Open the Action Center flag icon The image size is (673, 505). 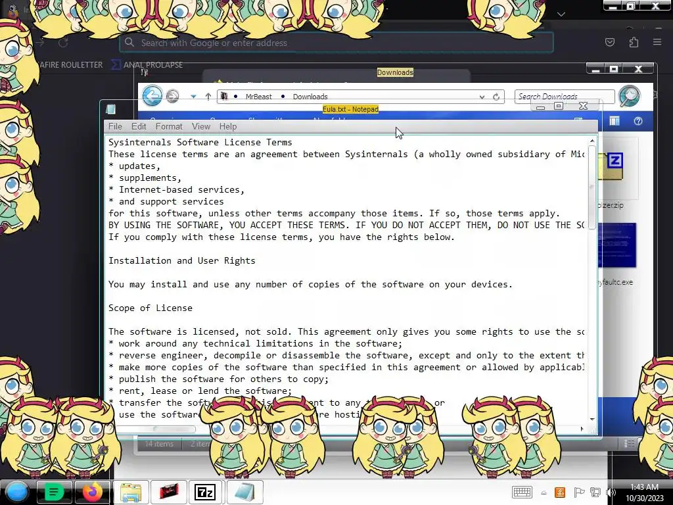579,492
